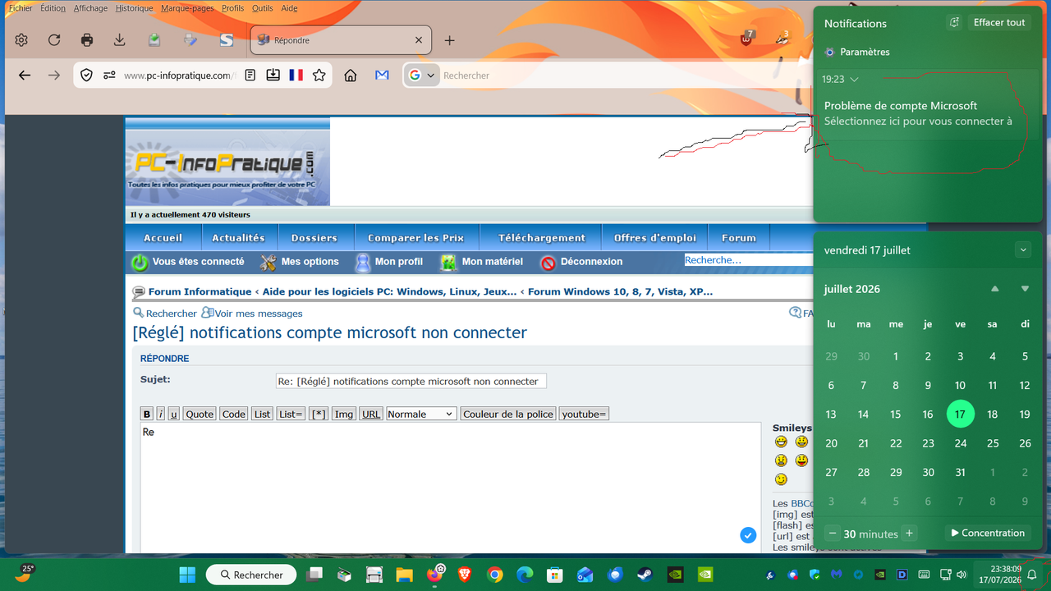Open the Historique menu
Screen dimensions: 1051x591
pyautogui.click(x=134, y=8)
